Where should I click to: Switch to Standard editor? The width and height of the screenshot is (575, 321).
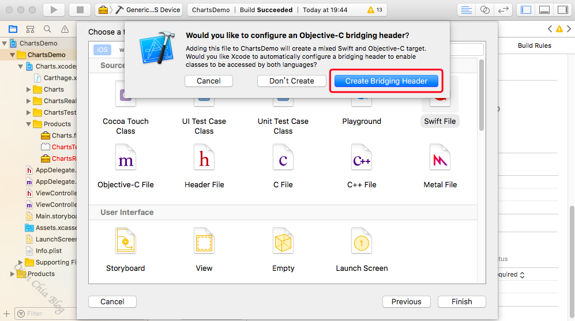[x=466, y=10]
